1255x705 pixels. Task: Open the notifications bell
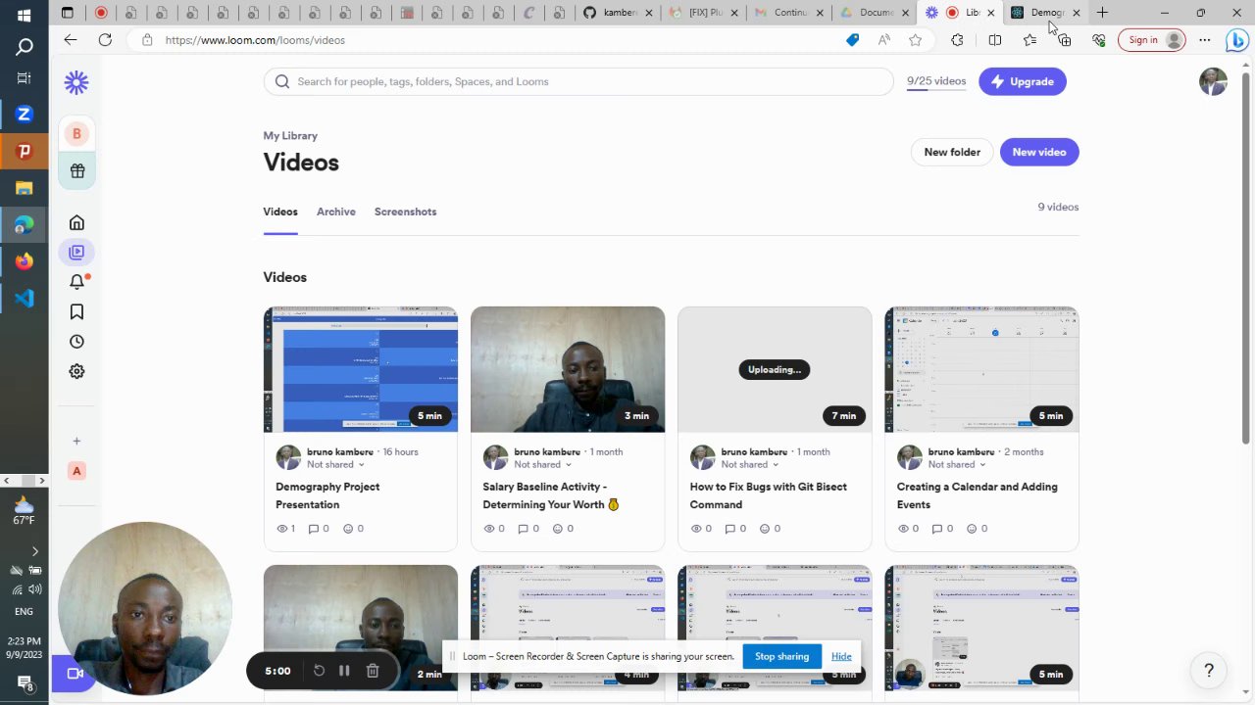tap(77, 282)
